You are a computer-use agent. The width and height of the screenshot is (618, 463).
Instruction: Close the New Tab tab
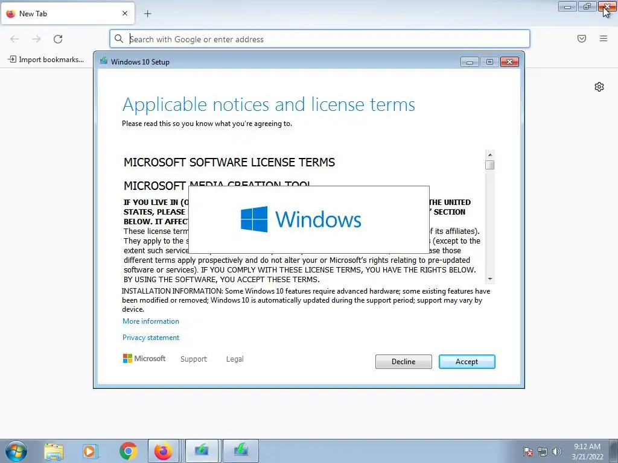click(x=125, y=13)
